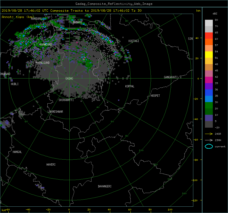Screen dimensions: 228x213
Task: Click the NARAGUND location label
Action: 46,45
